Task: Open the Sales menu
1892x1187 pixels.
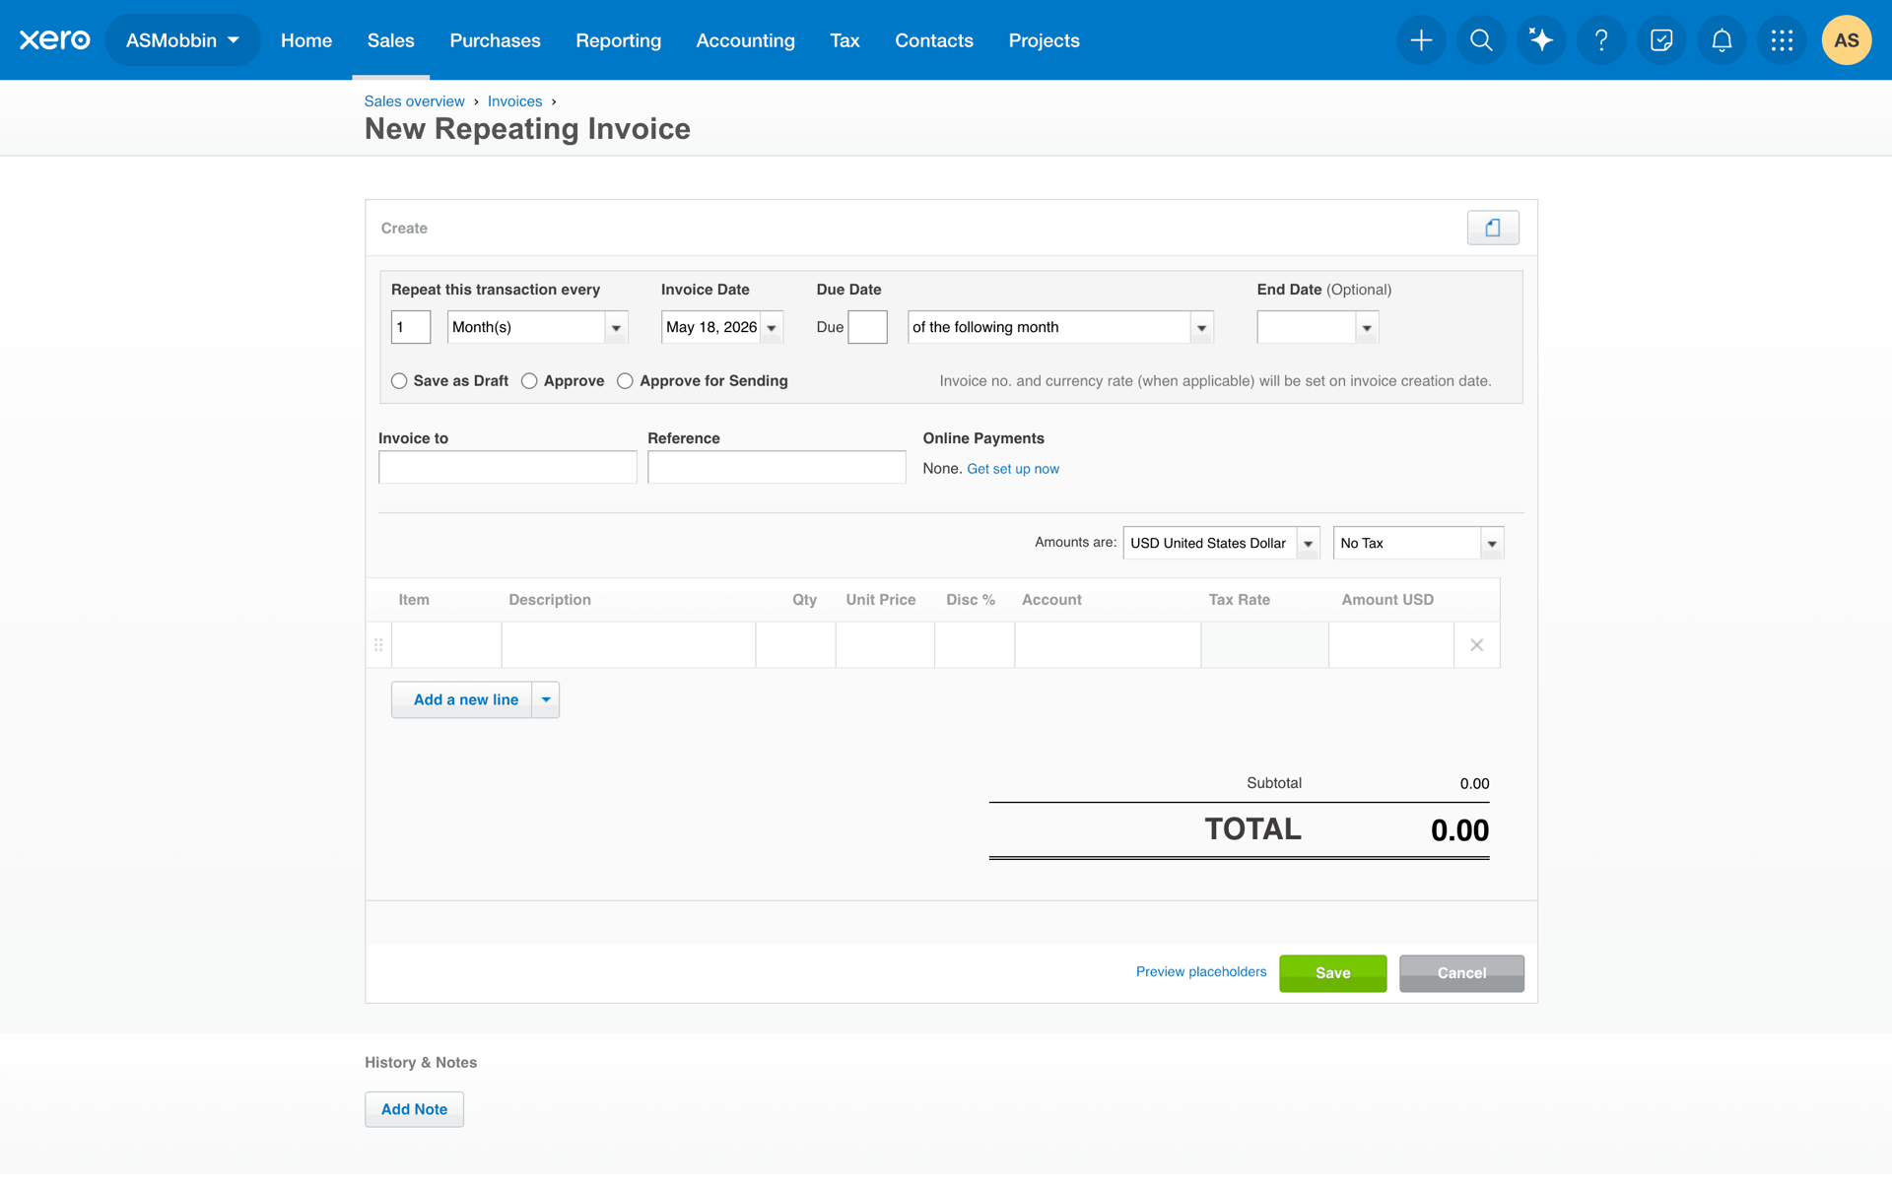Action: click(x=391, y=40)
